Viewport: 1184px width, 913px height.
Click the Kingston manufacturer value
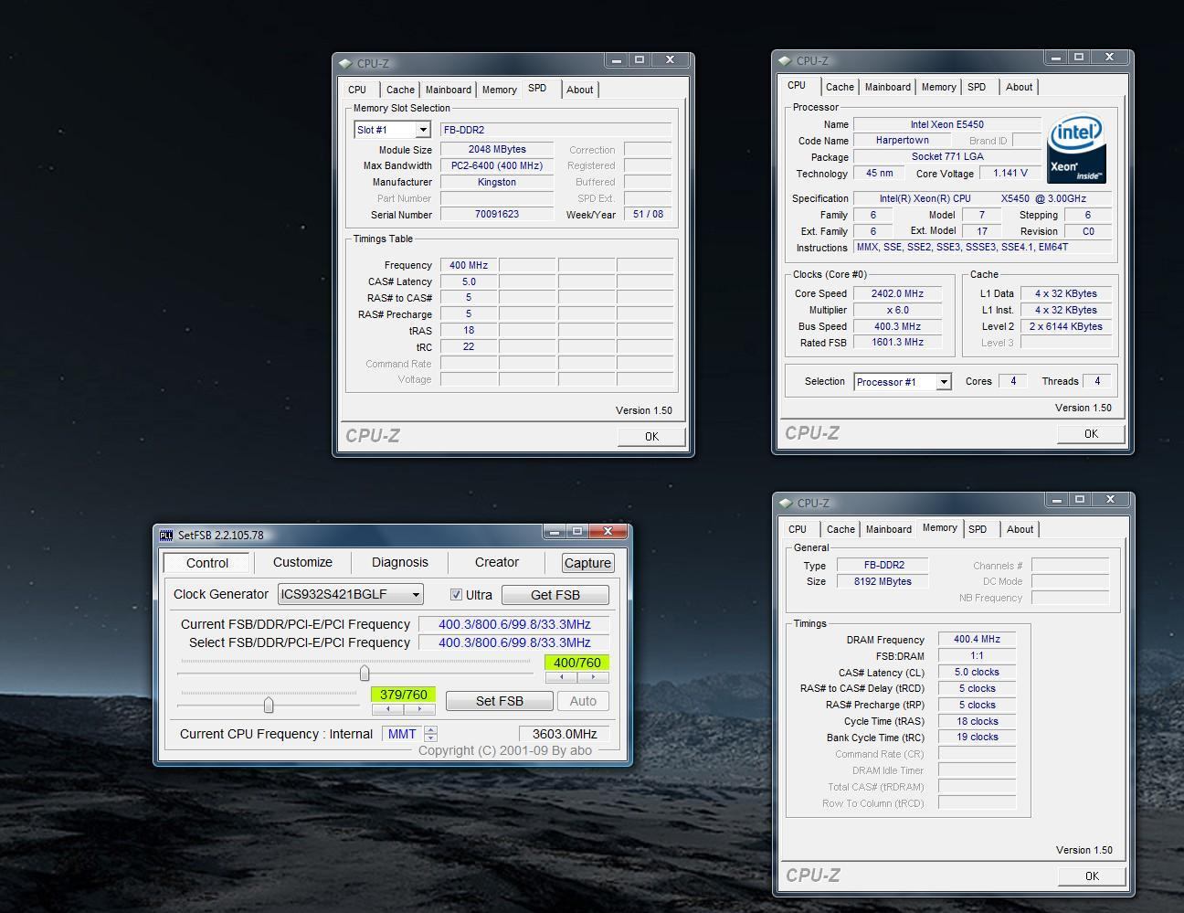(x=497, y=182)
